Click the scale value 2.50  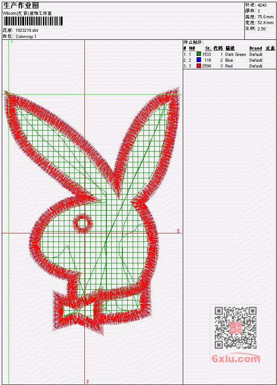261,29
